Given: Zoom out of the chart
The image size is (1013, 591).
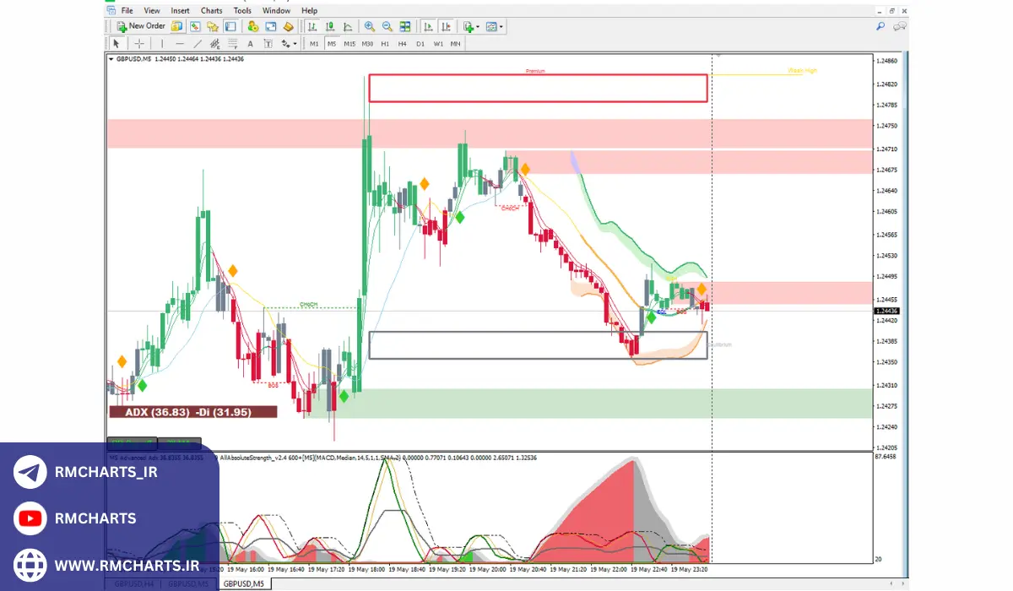Looking at the screenshot, I should click(387, 26).
